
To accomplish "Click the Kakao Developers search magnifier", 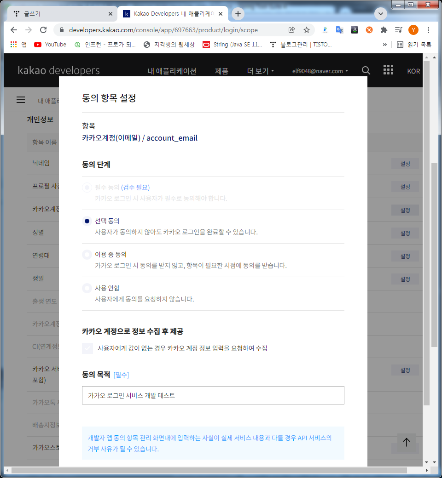I will click(366, 70).
